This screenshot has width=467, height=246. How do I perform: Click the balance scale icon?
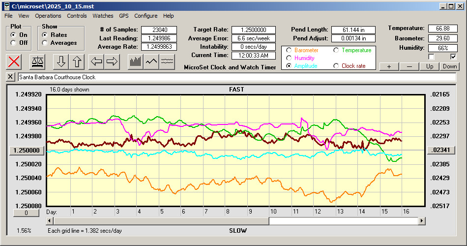(37, 61)
